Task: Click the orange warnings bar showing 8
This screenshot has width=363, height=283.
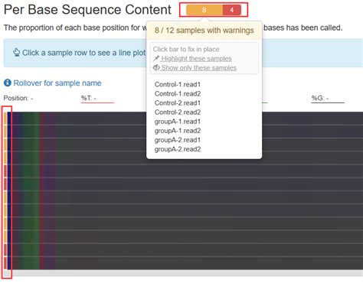Action: click(204, 10)
